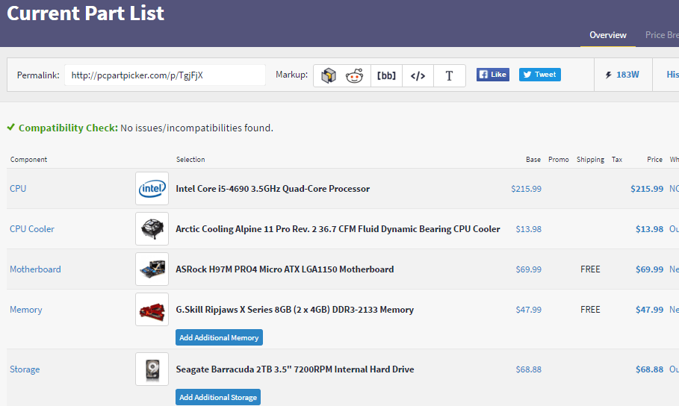Click the Component column header

[28, 159]
